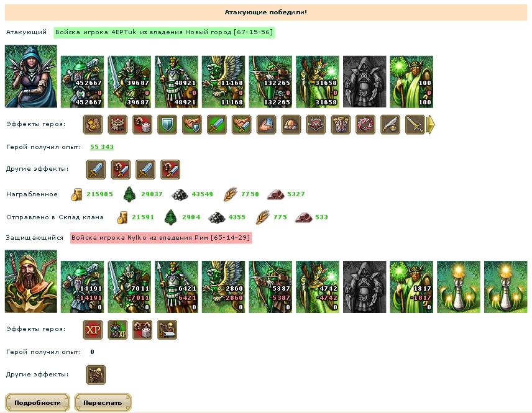Click the coins pile hero effect icon
This screenshot has width=532, height=413.
pos(93,125)
